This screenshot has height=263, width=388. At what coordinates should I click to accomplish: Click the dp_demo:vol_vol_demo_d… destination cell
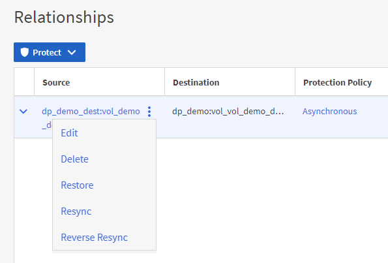pos(228,112)
